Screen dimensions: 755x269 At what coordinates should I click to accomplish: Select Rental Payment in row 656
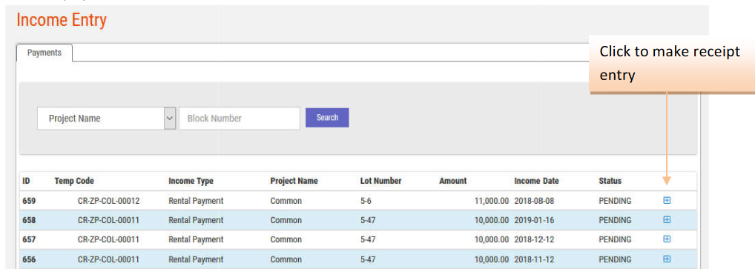pyautogui.click(x=196, y=259)
